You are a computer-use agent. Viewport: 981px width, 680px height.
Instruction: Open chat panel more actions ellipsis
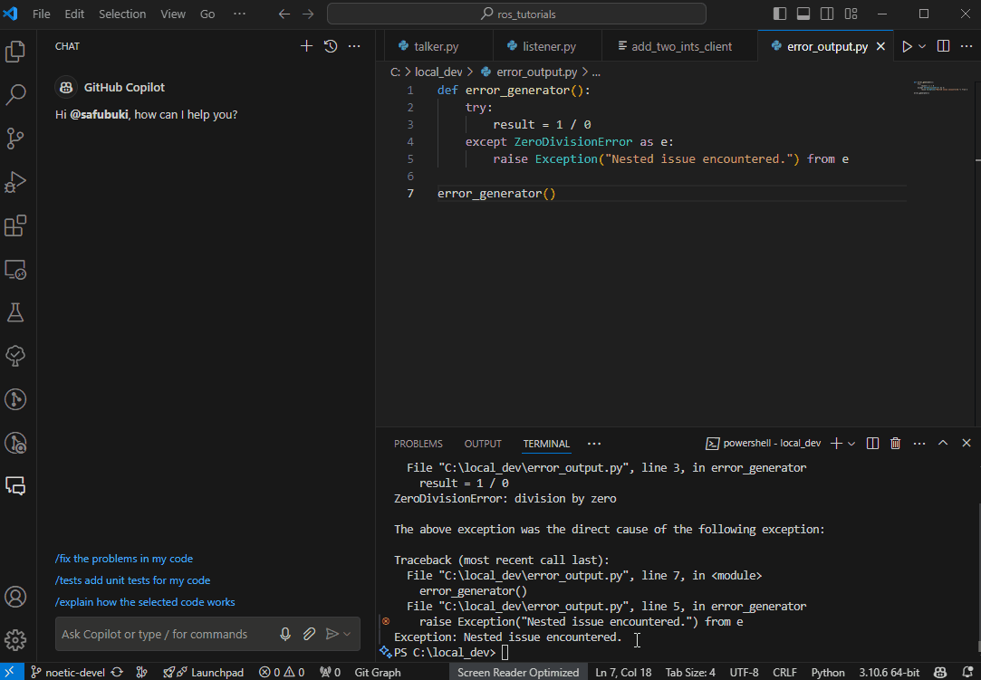(354, 45)
